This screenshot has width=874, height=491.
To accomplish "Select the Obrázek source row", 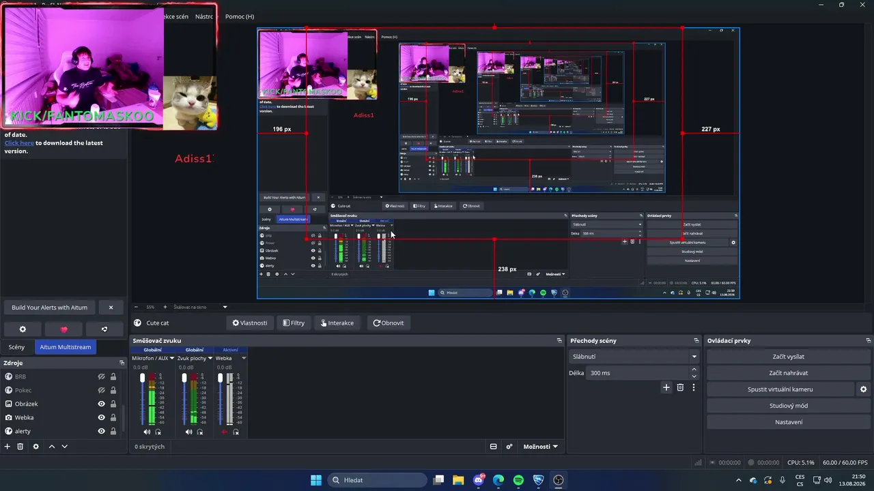I will [62, 404].
